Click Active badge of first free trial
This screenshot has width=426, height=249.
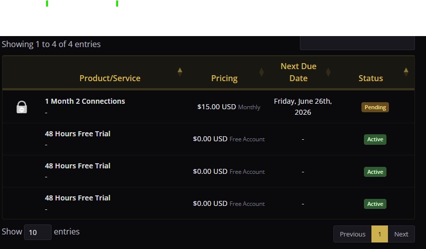click(375, 139)
